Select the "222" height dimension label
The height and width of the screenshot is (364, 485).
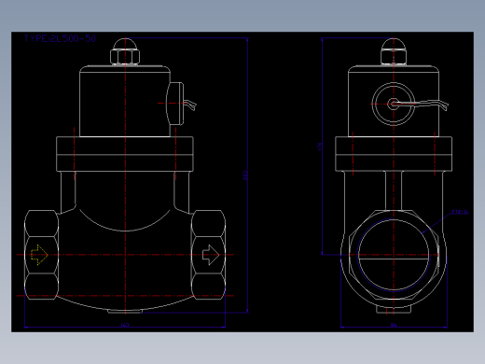coord(245,175)
